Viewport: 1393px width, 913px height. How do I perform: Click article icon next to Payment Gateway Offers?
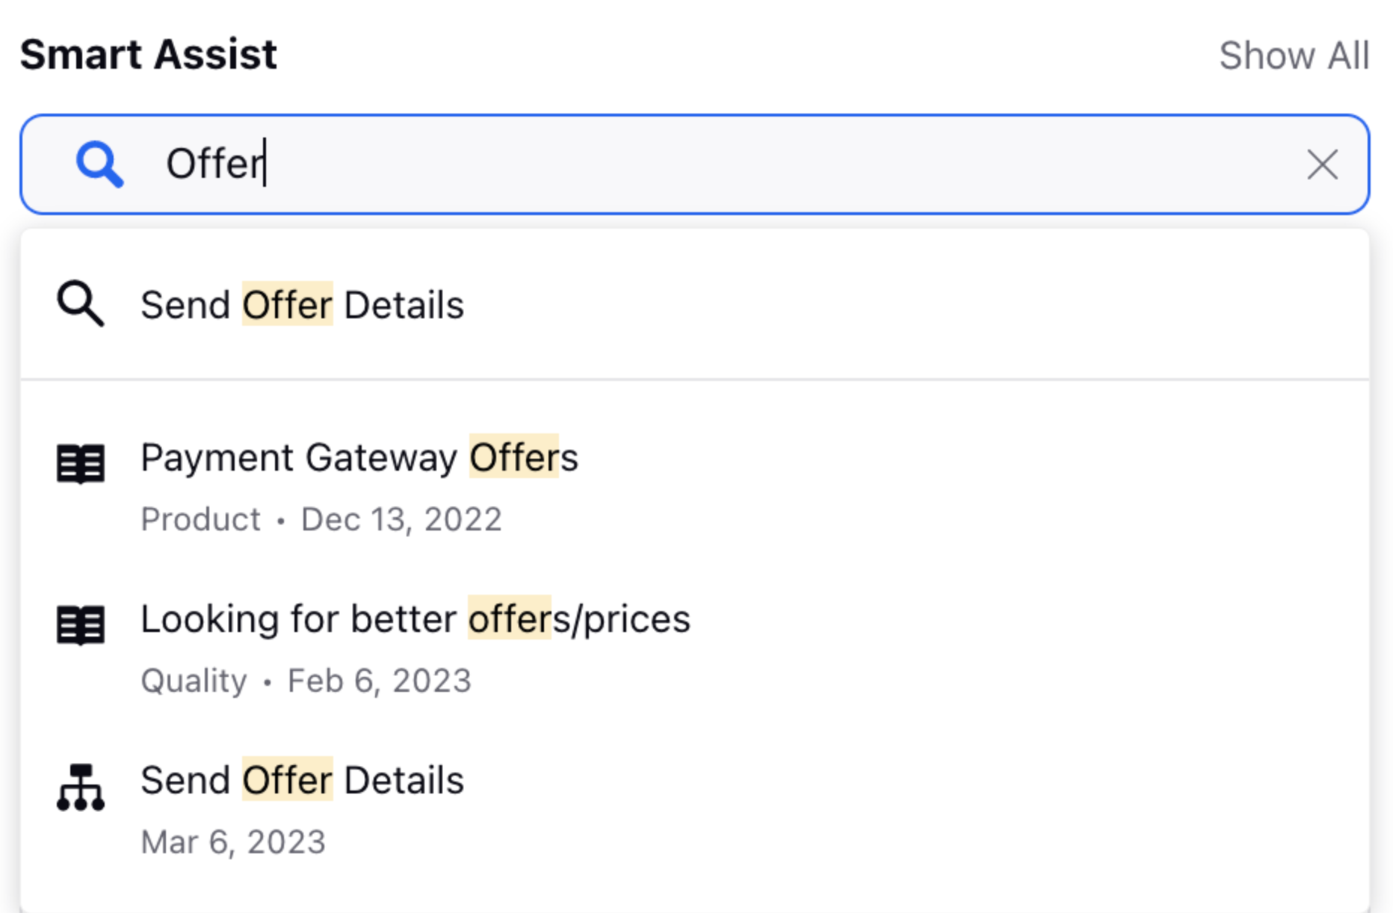pyautogui.click(x=81, y=464)
